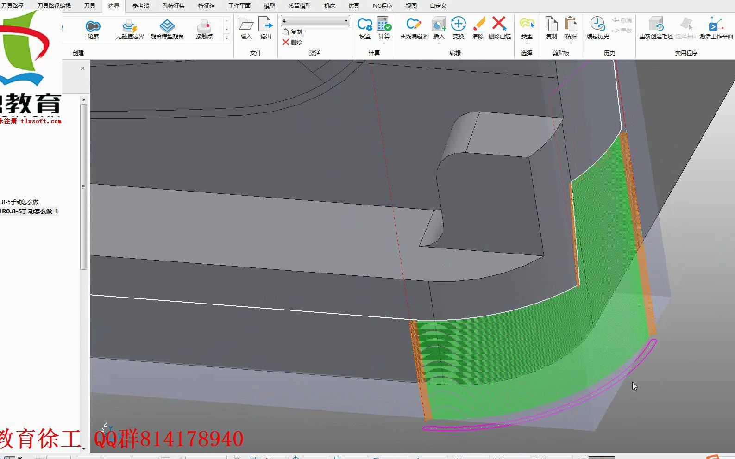Expand the 插入 dropdown arrow
Screen dimensions: 735x459
point(439,43)
